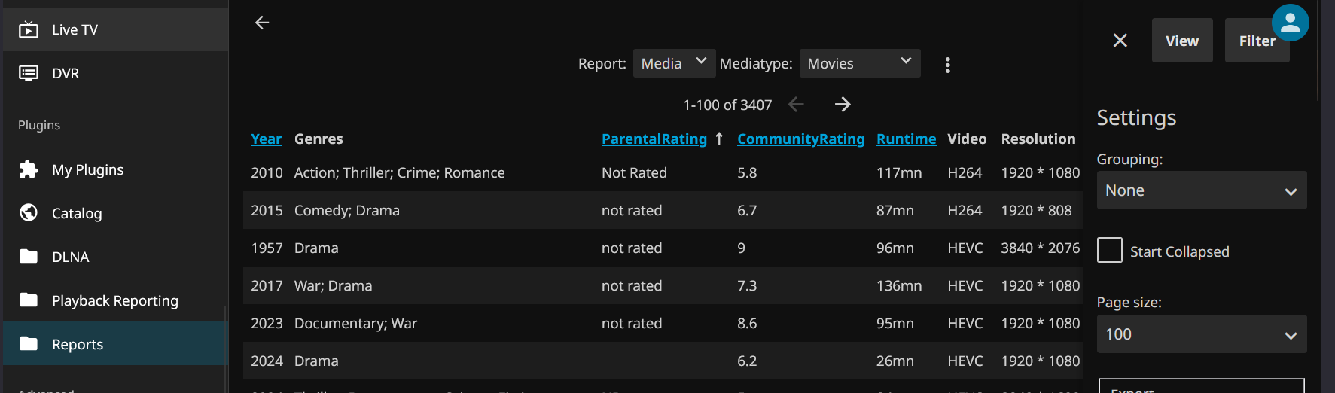Enable the Start Collapsed checkbox
This screenshot has width=1335, height=393.
pyautogui.click(x=1109, y=250)
